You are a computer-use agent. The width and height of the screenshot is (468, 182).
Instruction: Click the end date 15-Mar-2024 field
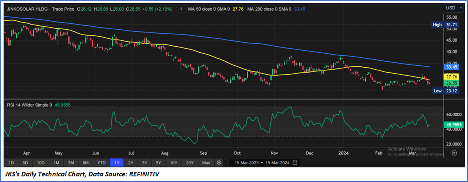tap(277, 163)
